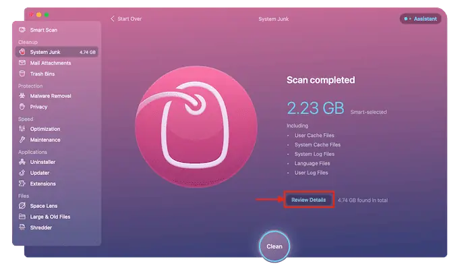Click the Space Lens icon

pos(22,206)
